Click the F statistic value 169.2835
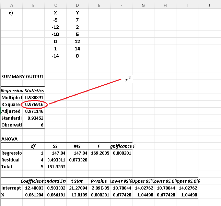Screen dimensions: 221x206 tap(99, 153)
